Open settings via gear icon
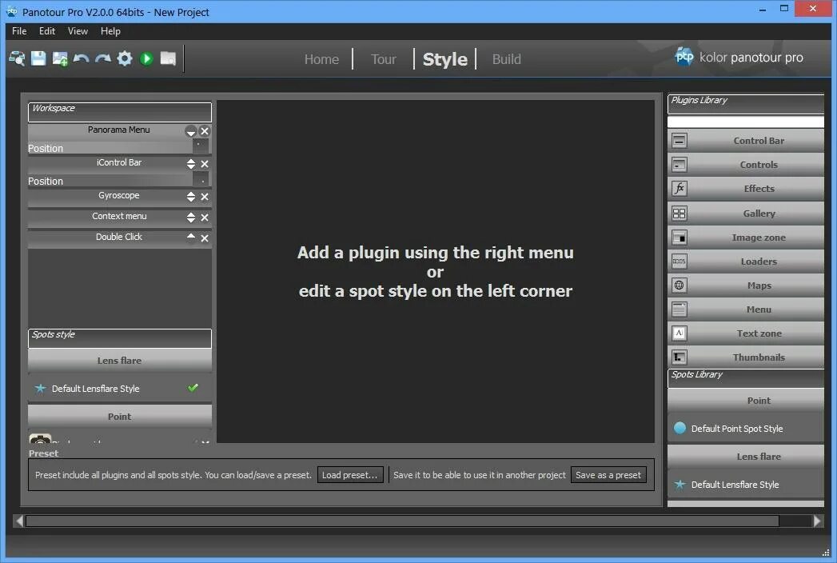Viewport: 837px width, 563px height. pos(125,58)
